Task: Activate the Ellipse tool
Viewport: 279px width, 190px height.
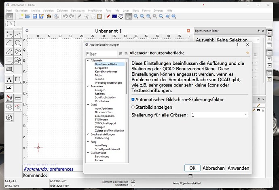Action: click(9, 51)
